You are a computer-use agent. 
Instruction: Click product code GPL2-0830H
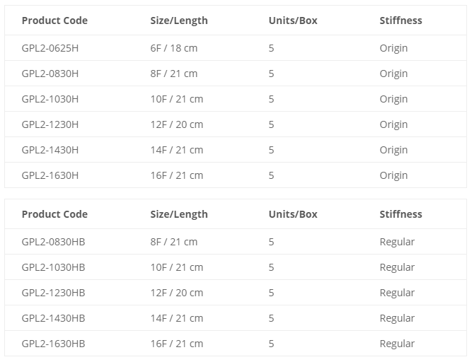(x=50, y=74)
